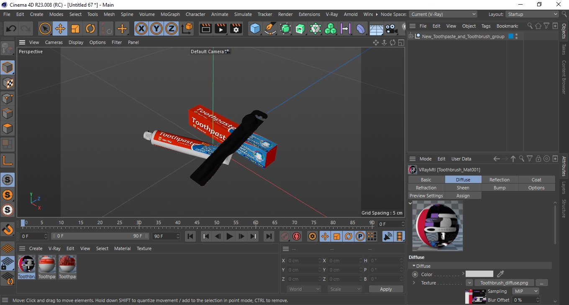Add a Camera object
Image resolution: width=569 pixels, height=305 pixels.
coord(391,29)
